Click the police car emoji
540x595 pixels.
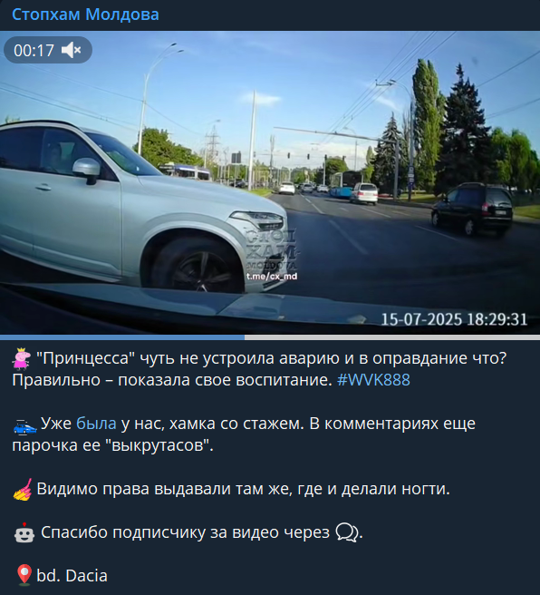coord(25,425)
